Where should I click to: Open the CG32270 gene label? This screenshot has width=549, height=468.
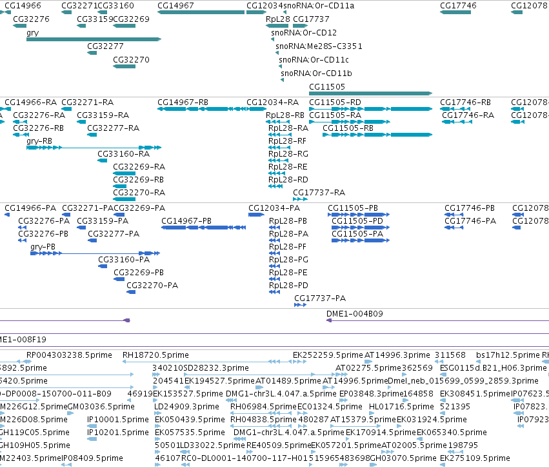point(132,60)
